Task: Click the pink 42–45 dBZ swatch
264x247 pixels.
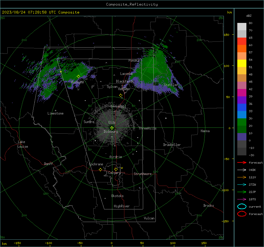Action: click(x=242, y=85)
